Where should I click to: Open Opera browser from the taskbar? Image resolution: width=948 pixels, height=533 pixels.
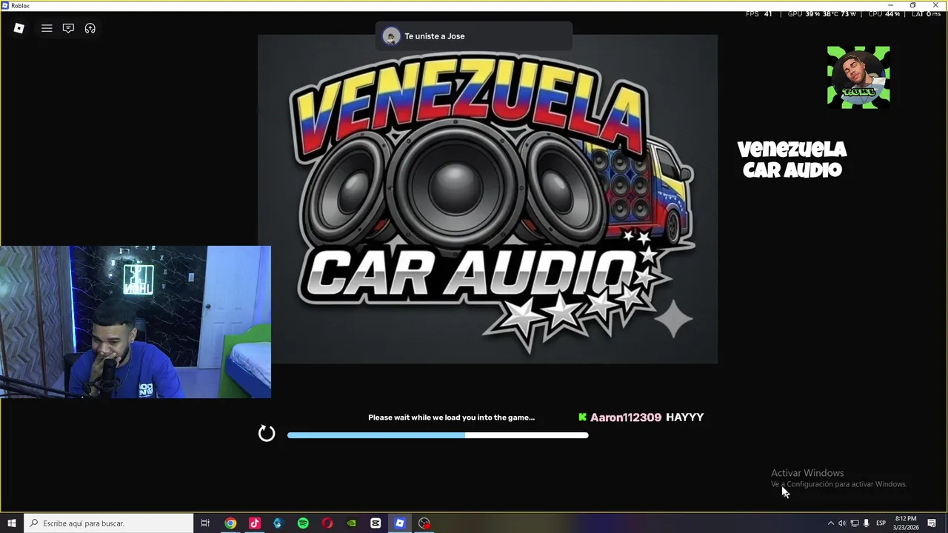tap(327, 523)
